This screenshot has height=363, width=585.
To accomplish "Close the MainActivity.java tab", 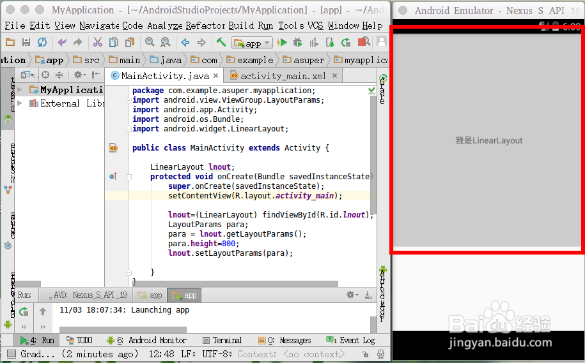I will coord(215,75).
